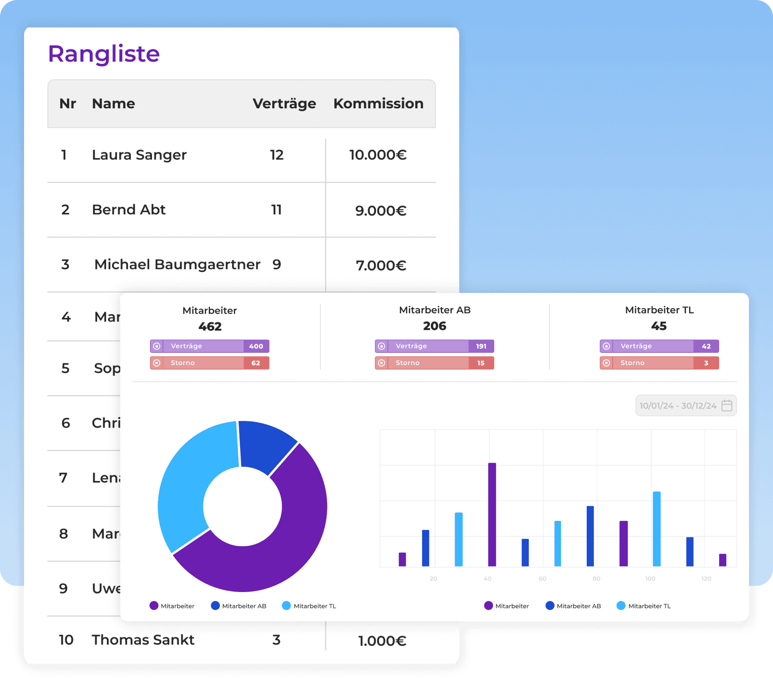773x682 pixels.
Task: Toggle Mitarbeiter series in donut chart legend
Action: [172, 606]
